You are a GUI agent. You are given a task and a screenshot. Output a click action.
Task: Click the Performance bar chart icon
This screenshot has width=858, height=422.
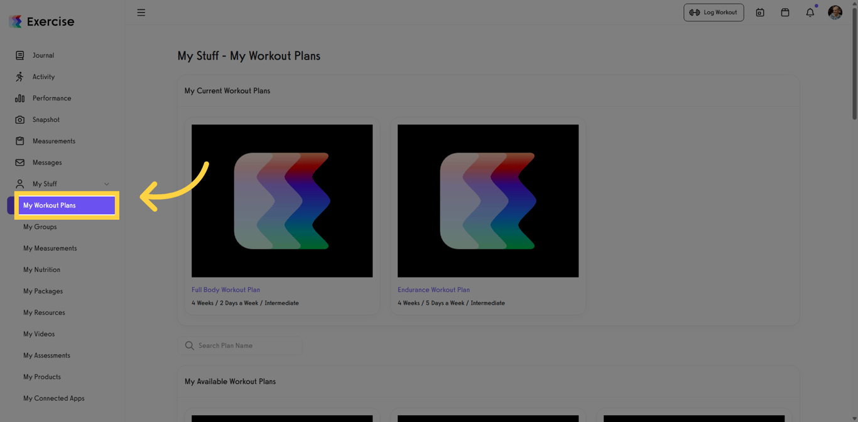pos(20,98)
